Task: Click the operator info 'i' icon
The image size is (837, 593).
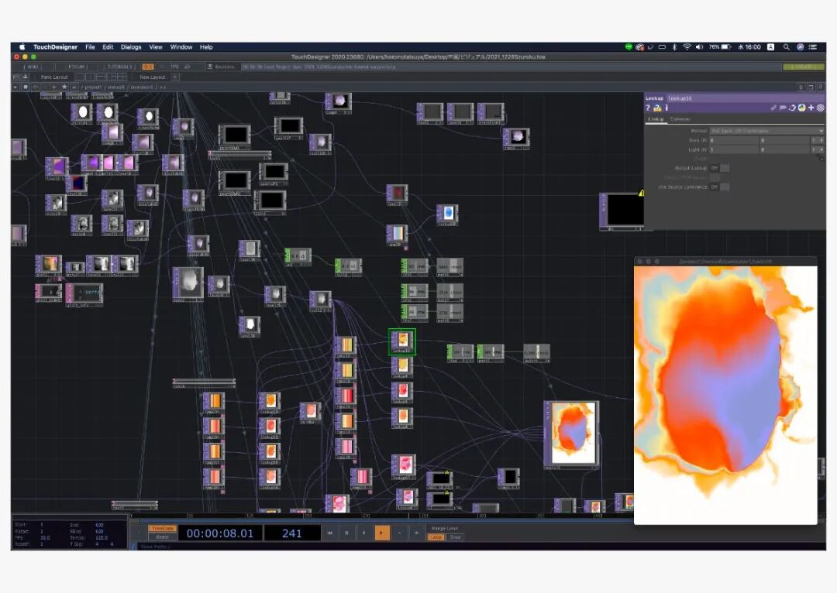Action: point(666,108)
